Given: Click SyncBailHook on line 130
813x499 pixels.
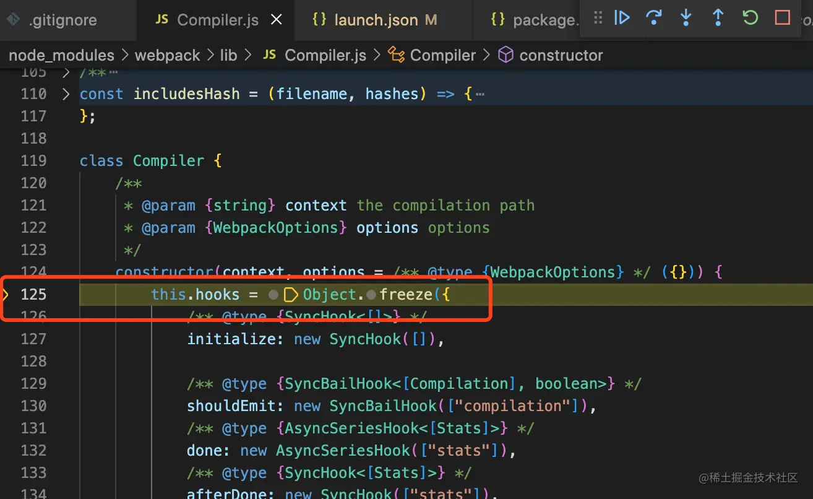Looking at the screenshot, I should pyautogui.click(x=383, y=406).
